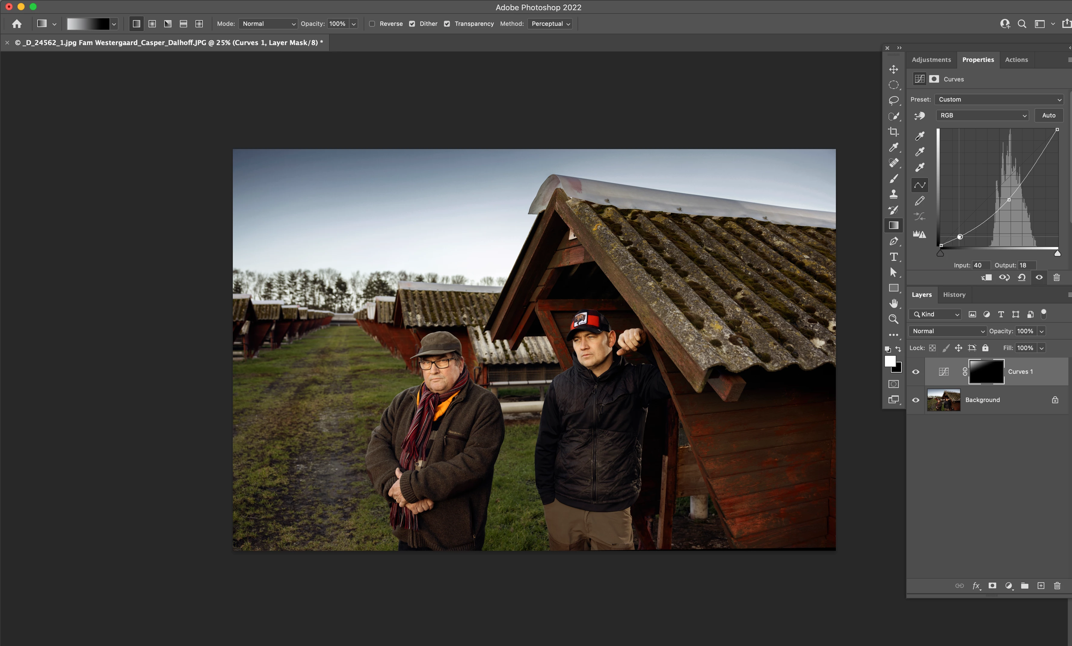
Task: Select the Background layer thumbnail
Action: coord(943,400)
